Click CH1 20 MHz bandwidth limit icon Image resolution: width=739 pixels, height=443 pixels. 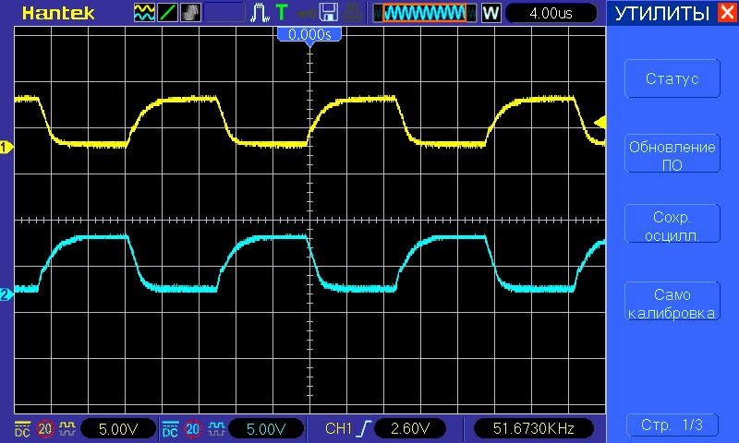pyautogui.click(x=45, y=428)
